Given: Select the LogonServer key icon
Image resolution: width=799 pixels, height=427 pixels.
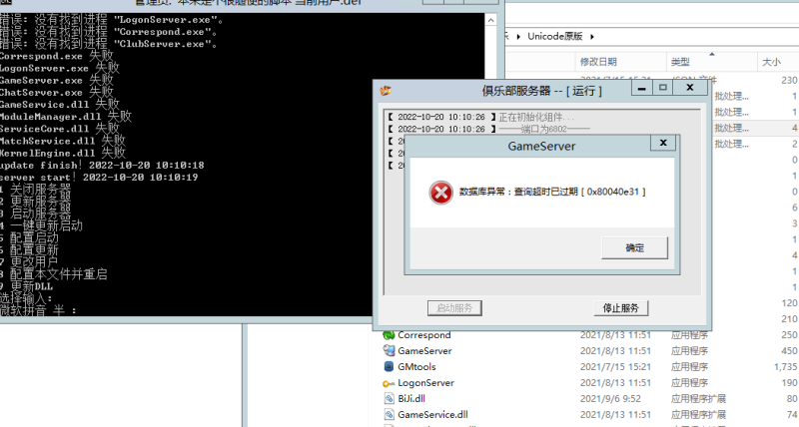Looking at the screenshot, I should point(389,383).
